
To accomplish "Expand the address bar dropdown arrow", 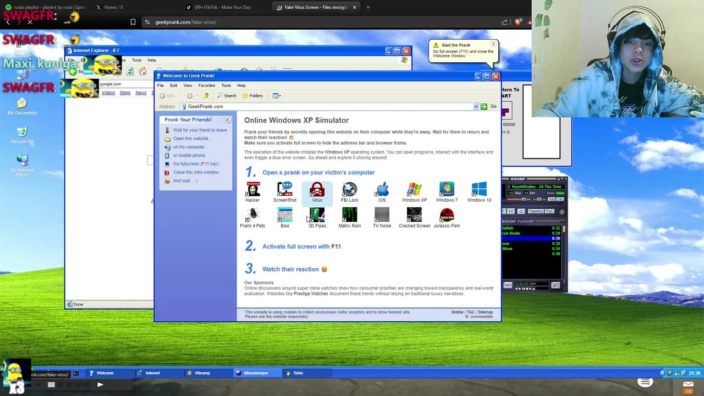I will point(476,107).
